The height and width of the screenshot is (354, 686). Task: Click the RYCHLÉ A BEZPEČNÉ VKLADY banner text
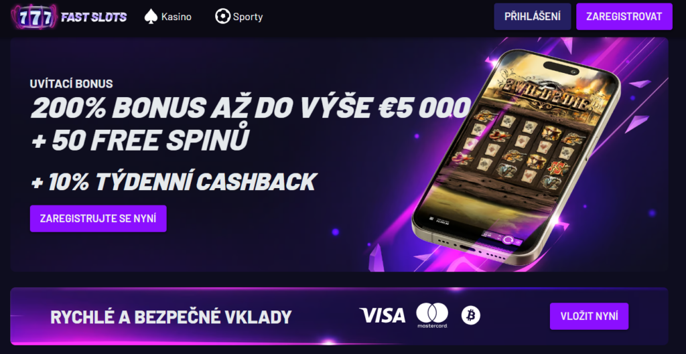point(171,317)
